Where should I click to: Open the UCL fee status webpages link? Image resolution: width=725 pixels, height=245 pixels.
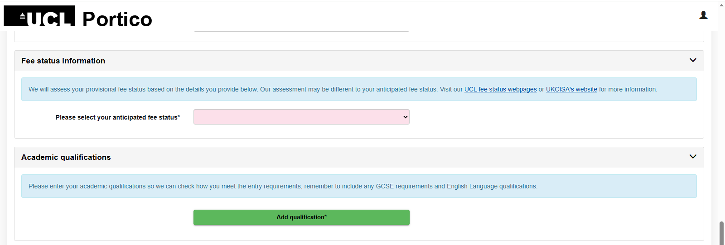[x=500, y=89]
